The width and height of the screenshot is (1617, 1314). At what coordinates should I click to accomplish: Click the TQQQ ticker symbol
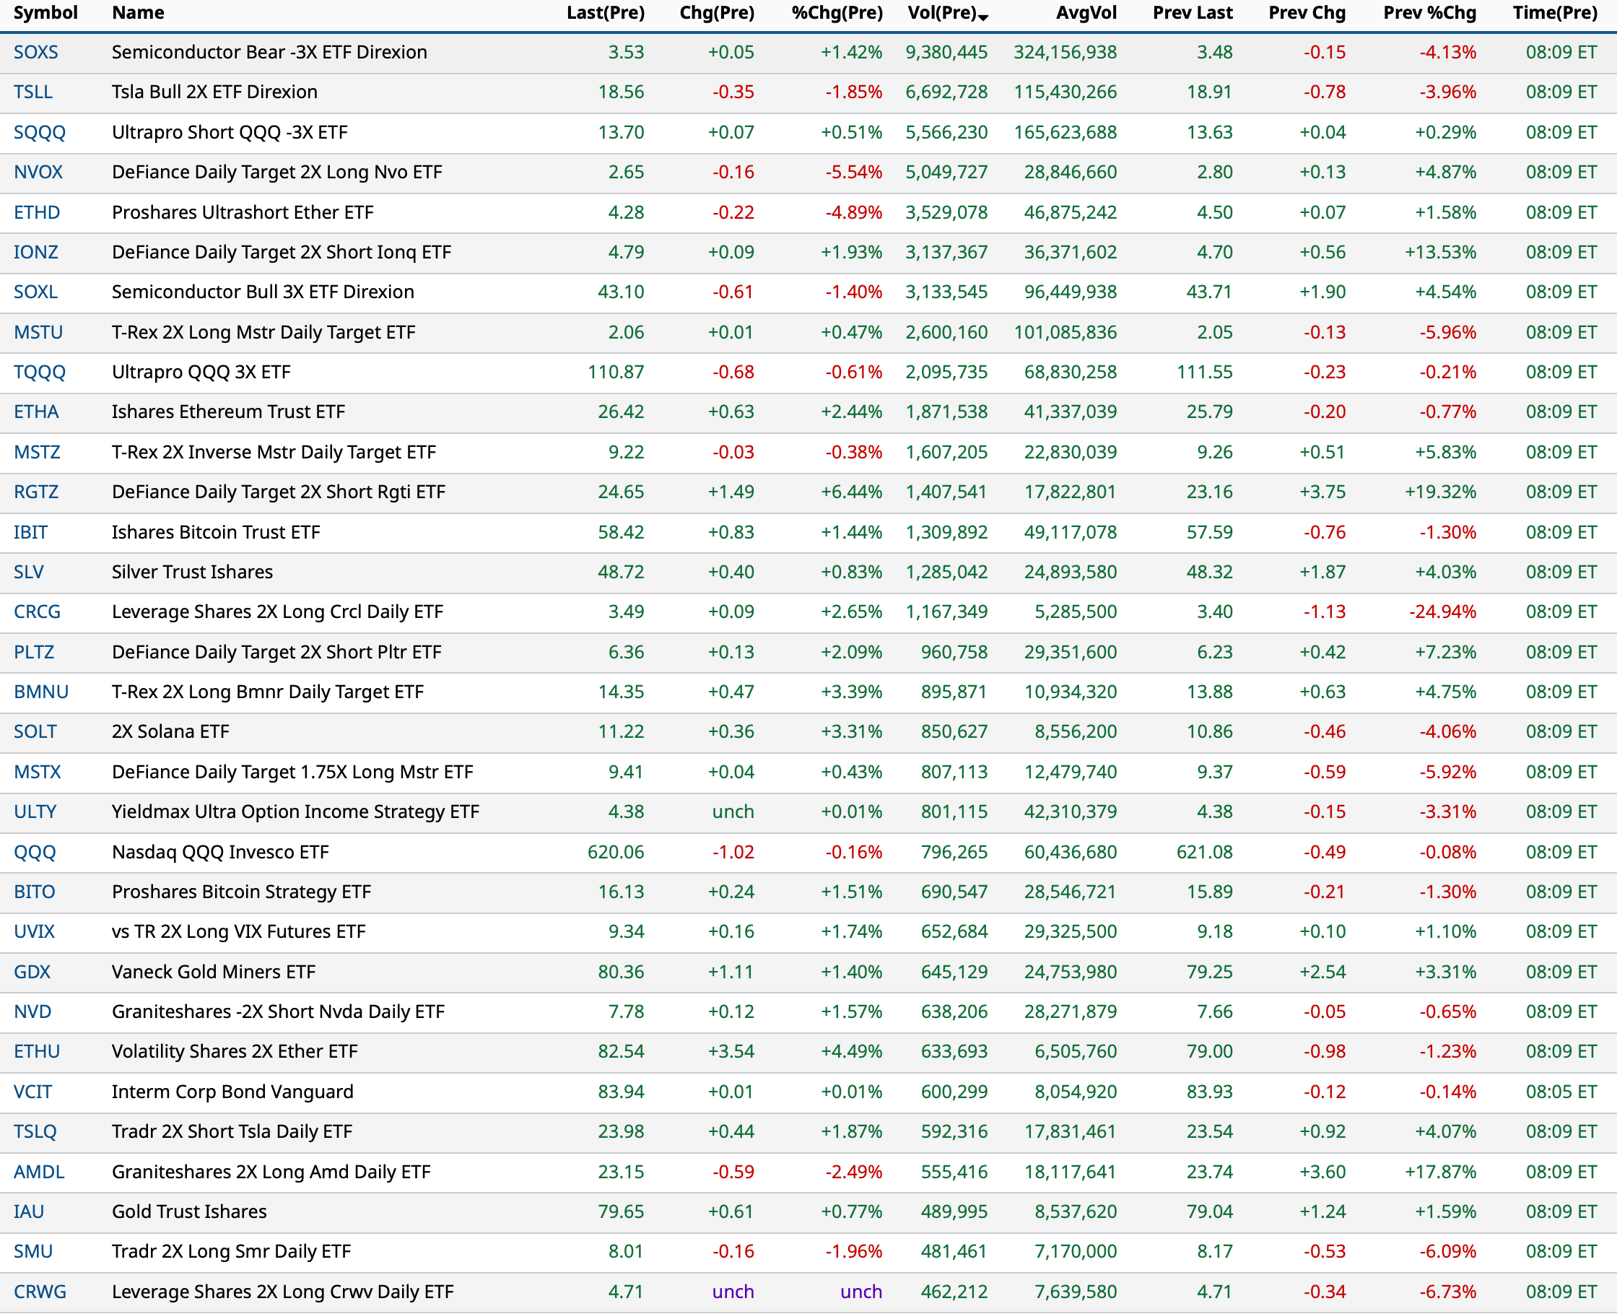(40, 373)
